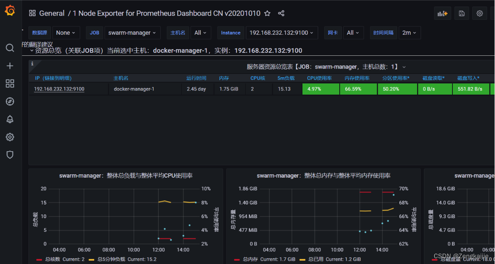Change color of 总内存 red legend swatch

[x=237, y=259]
